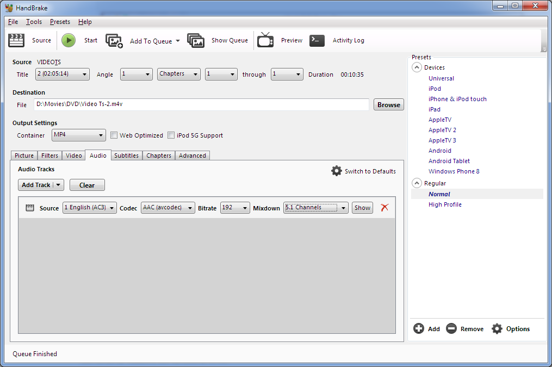Select the Windows Phone 8 preset

click(454, 171)
